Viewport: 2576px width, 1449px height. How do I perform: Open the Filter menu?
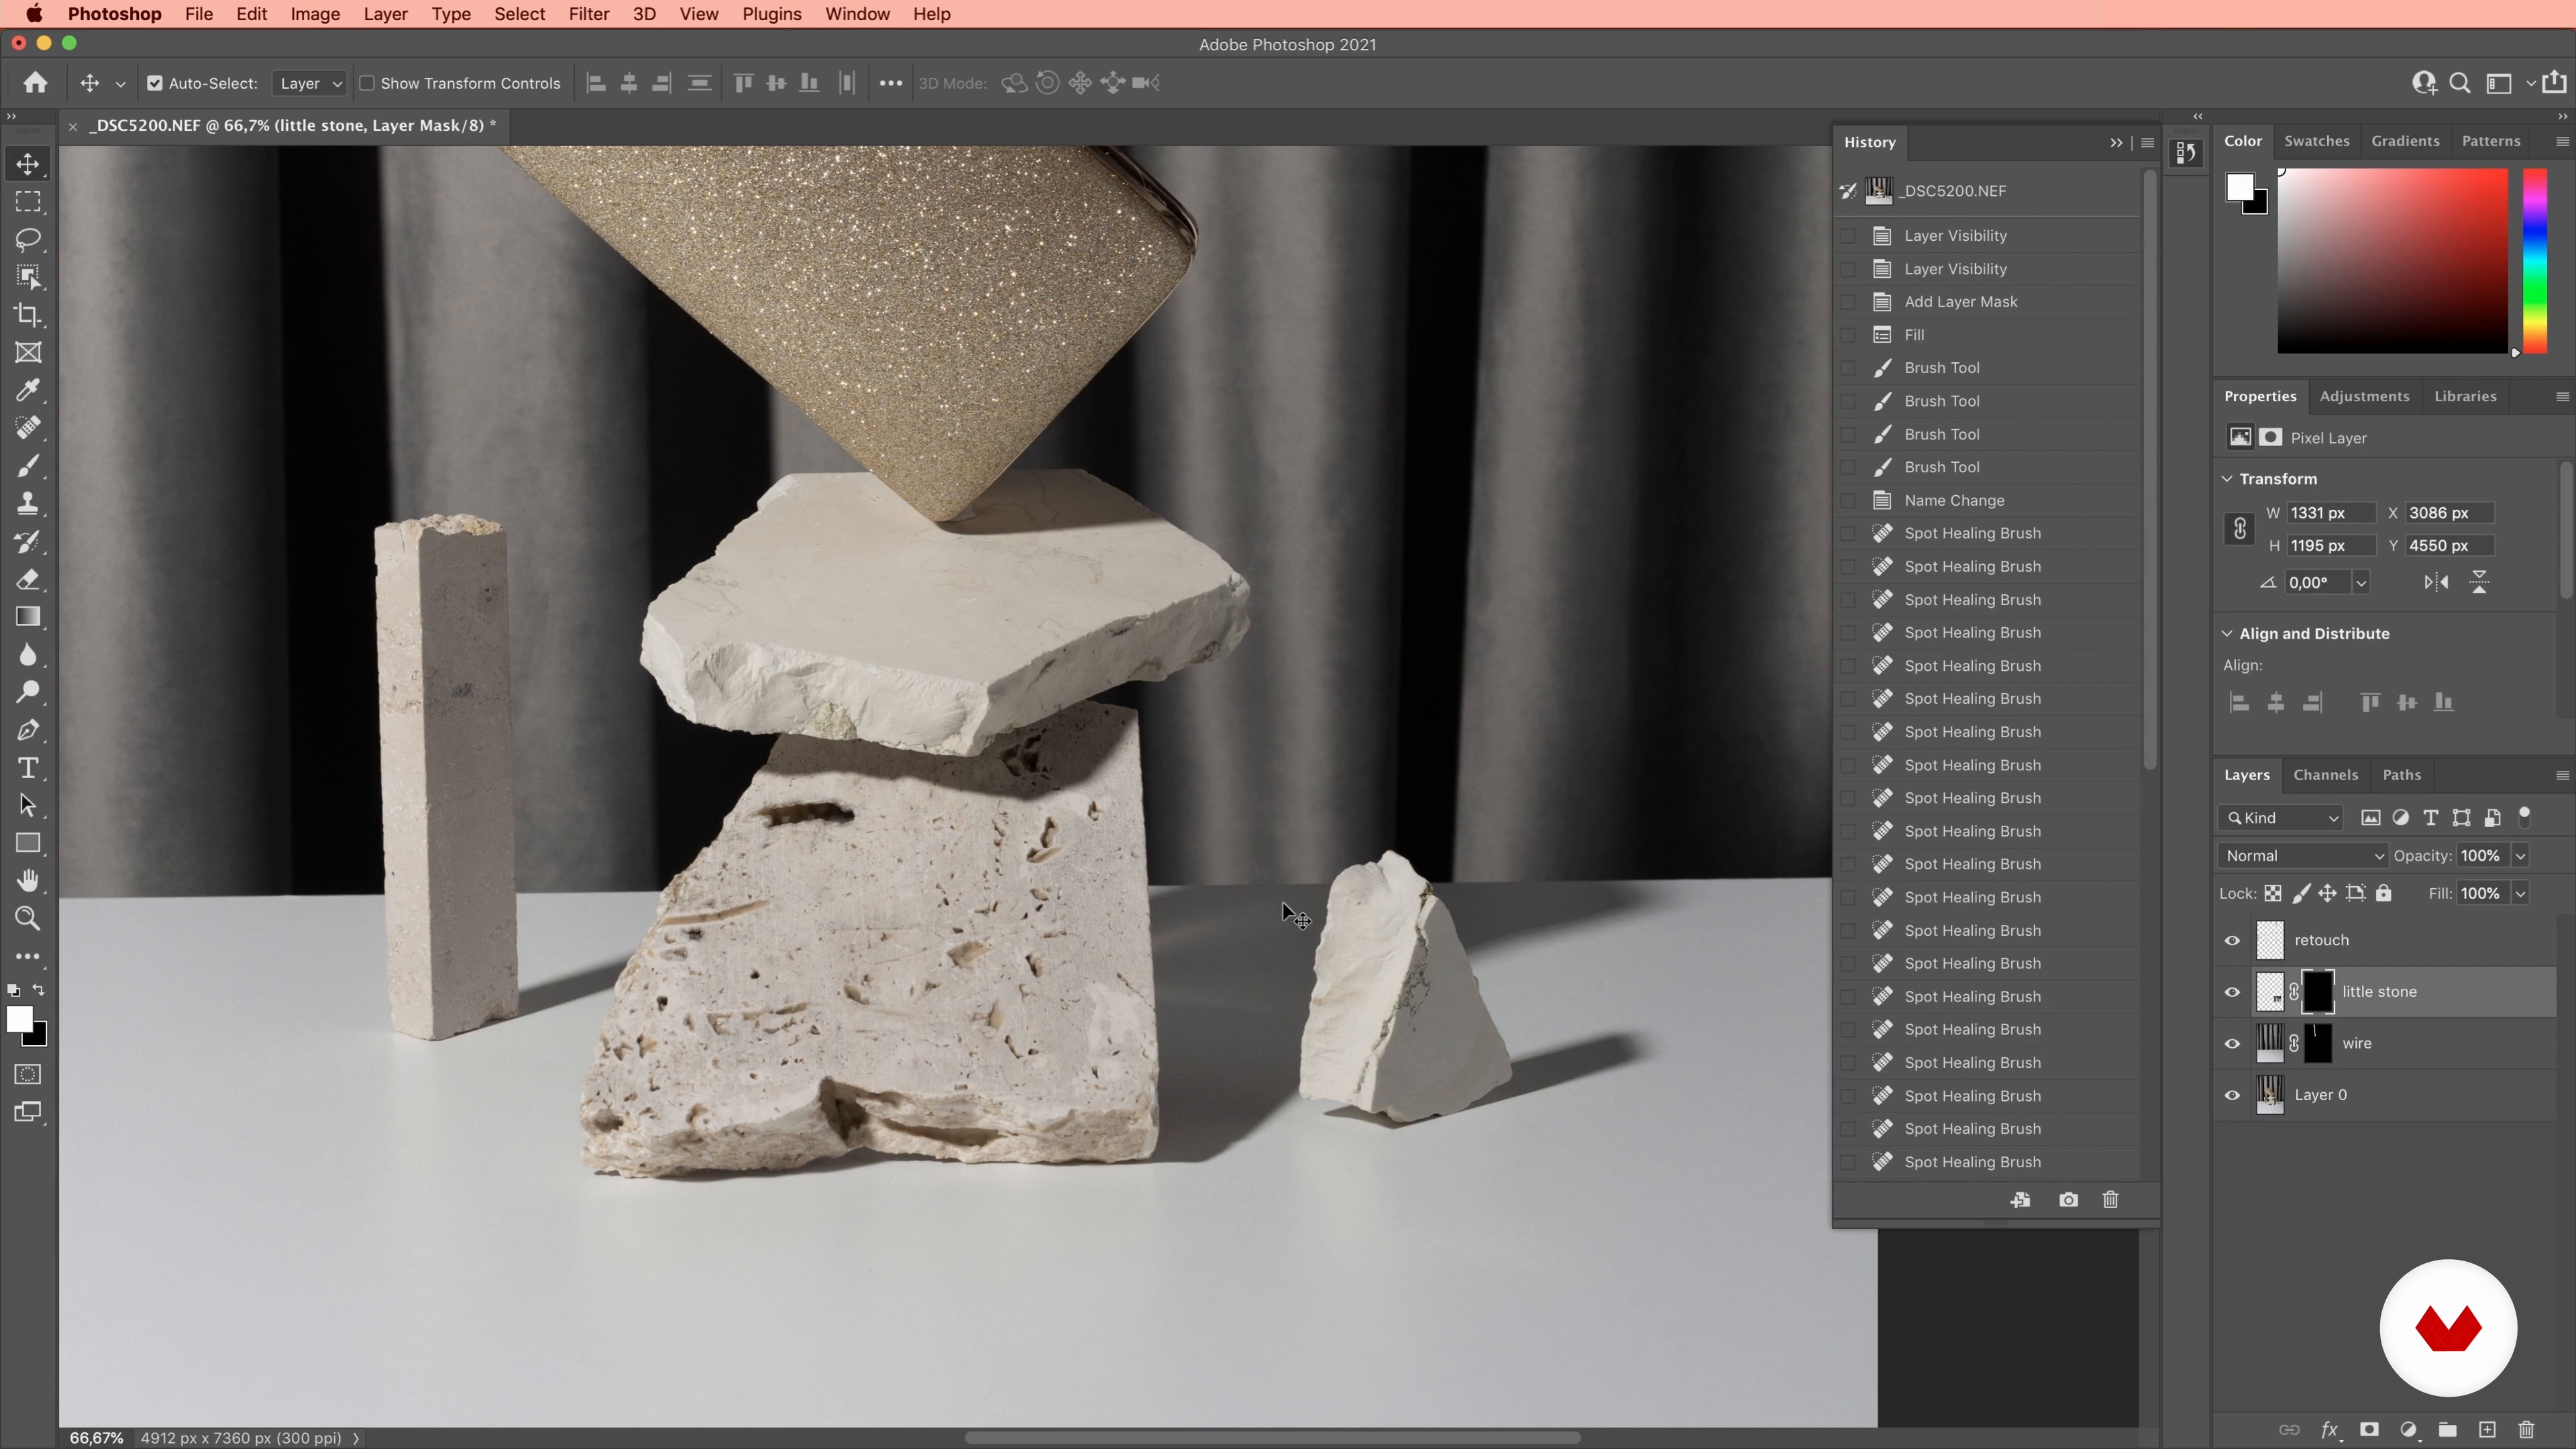pos(588,14)
